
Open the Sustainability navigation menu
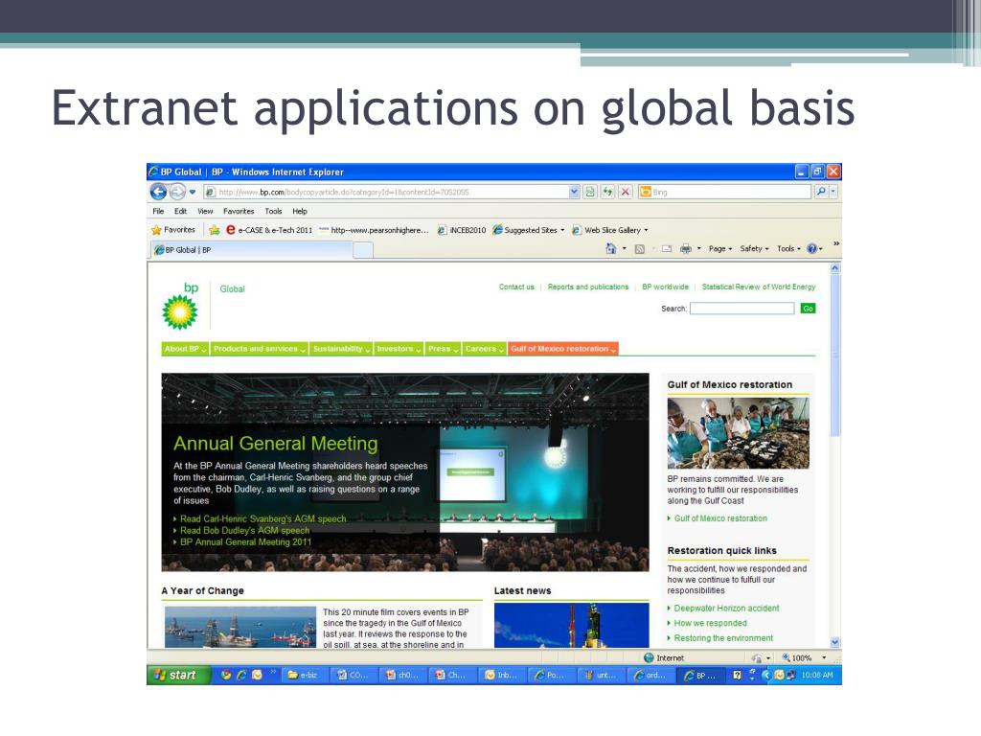(x=342, y=349)
